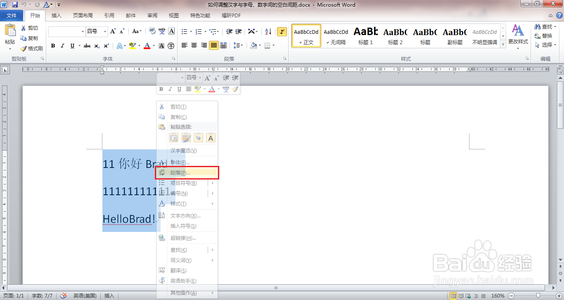This screenshot has width=564, height=300.
Task: Toggle justified alignment in ribbon
Action: (213, 45)
